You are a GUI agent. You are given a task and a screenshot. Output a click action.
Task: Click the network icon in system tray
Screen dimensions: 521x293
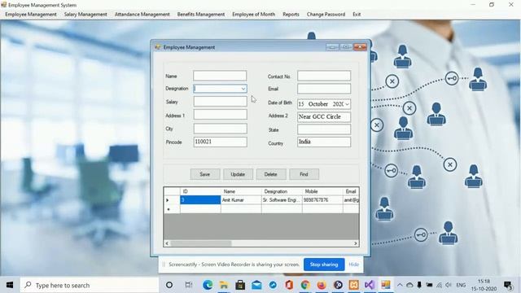[x=440, y=285]
